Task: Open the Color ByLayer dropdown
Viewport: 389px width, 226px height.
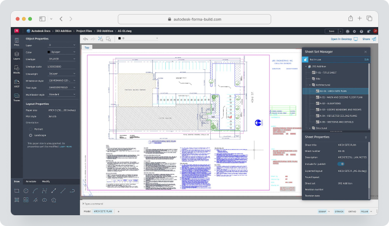Action: pos(61,52)
